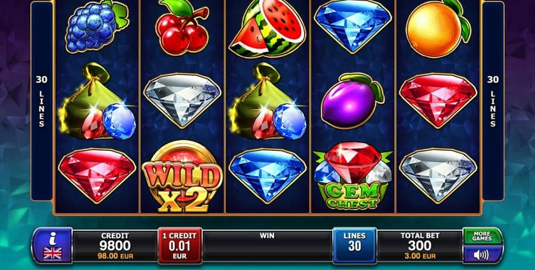Click the blueberries symbol
535x270 pixels.
tap(96, 27)
